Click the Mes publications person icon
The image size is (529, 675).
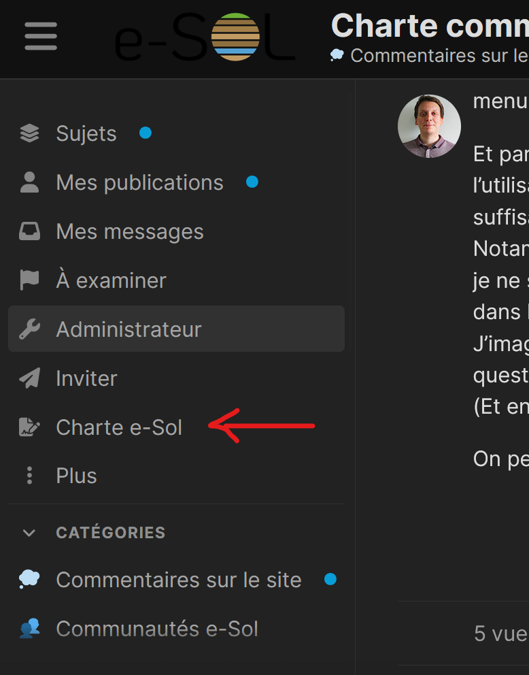pyautogui.click(x=29, y=182)
